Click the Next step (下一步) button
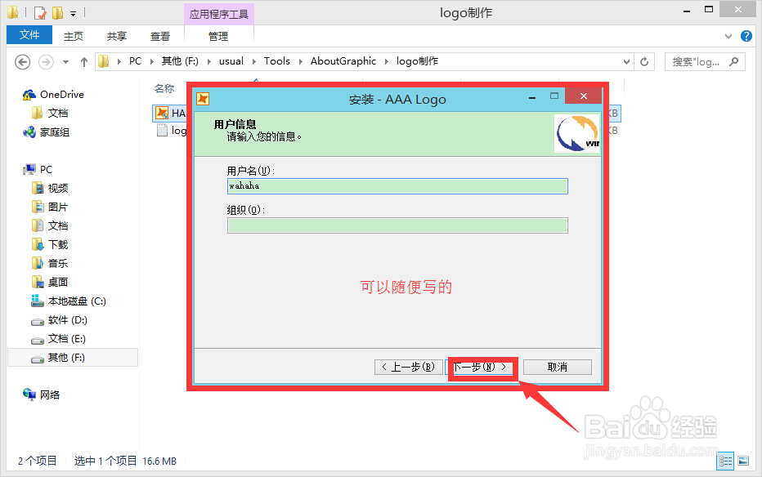 coord(481,368)
